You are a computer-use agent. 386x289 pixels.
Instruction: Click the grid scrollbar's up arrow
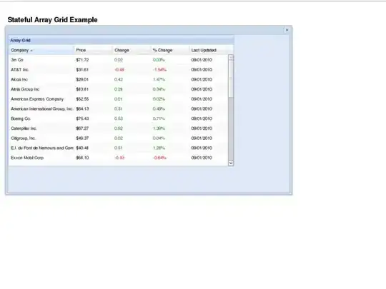point(231,58)
